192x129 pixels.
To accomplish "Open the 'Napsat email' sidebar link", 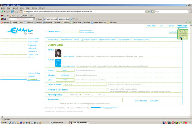I will (34, 38).
